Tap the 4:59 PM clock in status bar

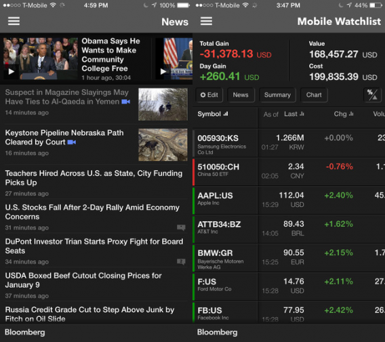pos(96,5)
